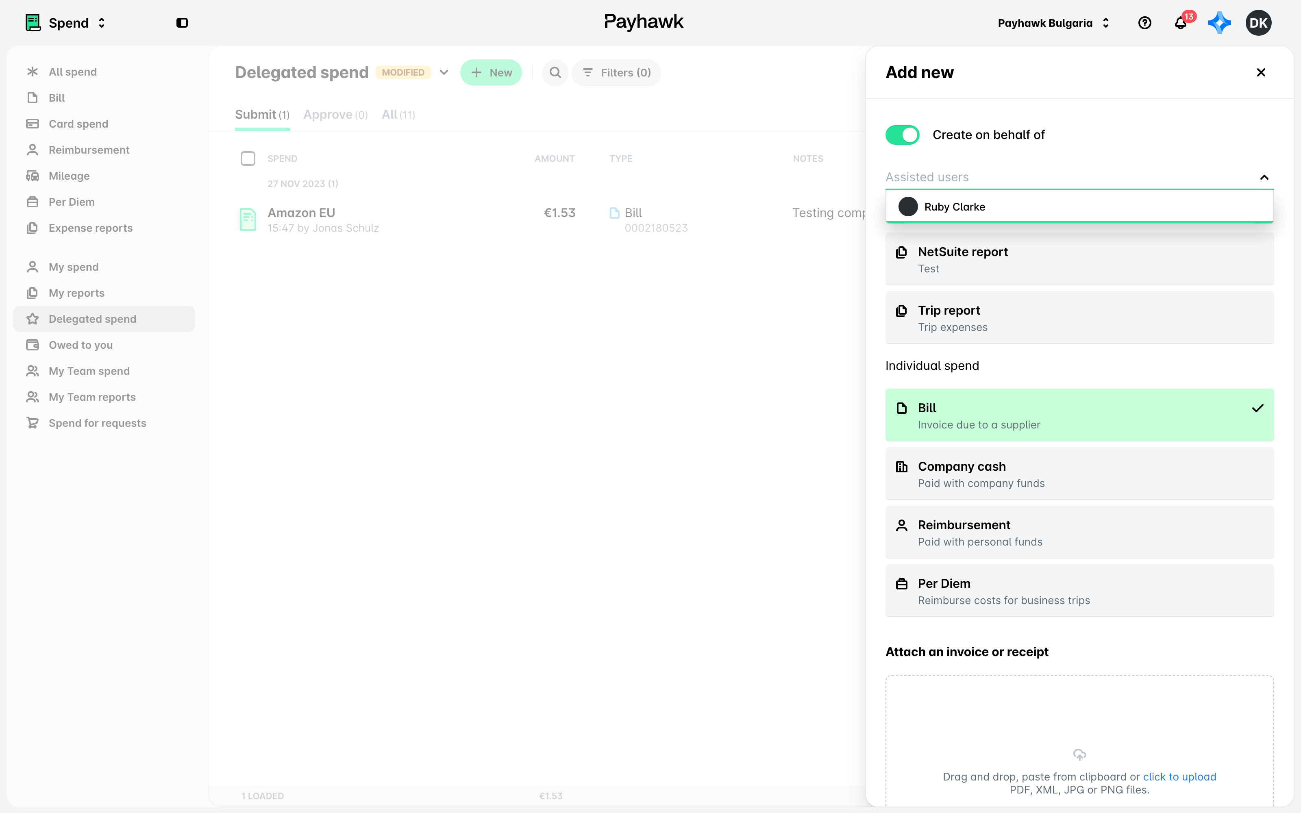The height and width of the screenshot is (813, 1301).
Task: Switch to the Approve tab
Action: tap(335, 115)
